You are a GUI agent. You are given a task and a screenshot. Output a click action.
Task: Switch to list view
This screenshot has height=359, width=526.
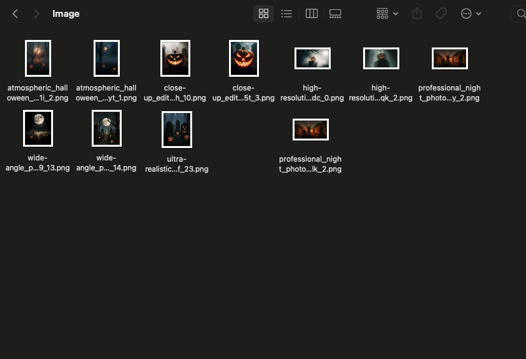[286, 14]
